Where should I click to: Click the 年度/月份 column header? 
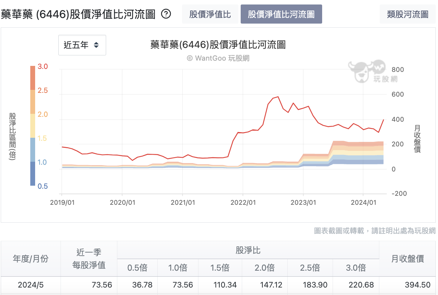click(x=31, y=259)
